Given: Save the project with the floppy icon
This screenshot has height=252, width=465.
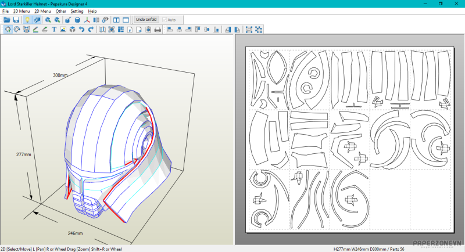Looking at the screenshot, I should [16, 20].
